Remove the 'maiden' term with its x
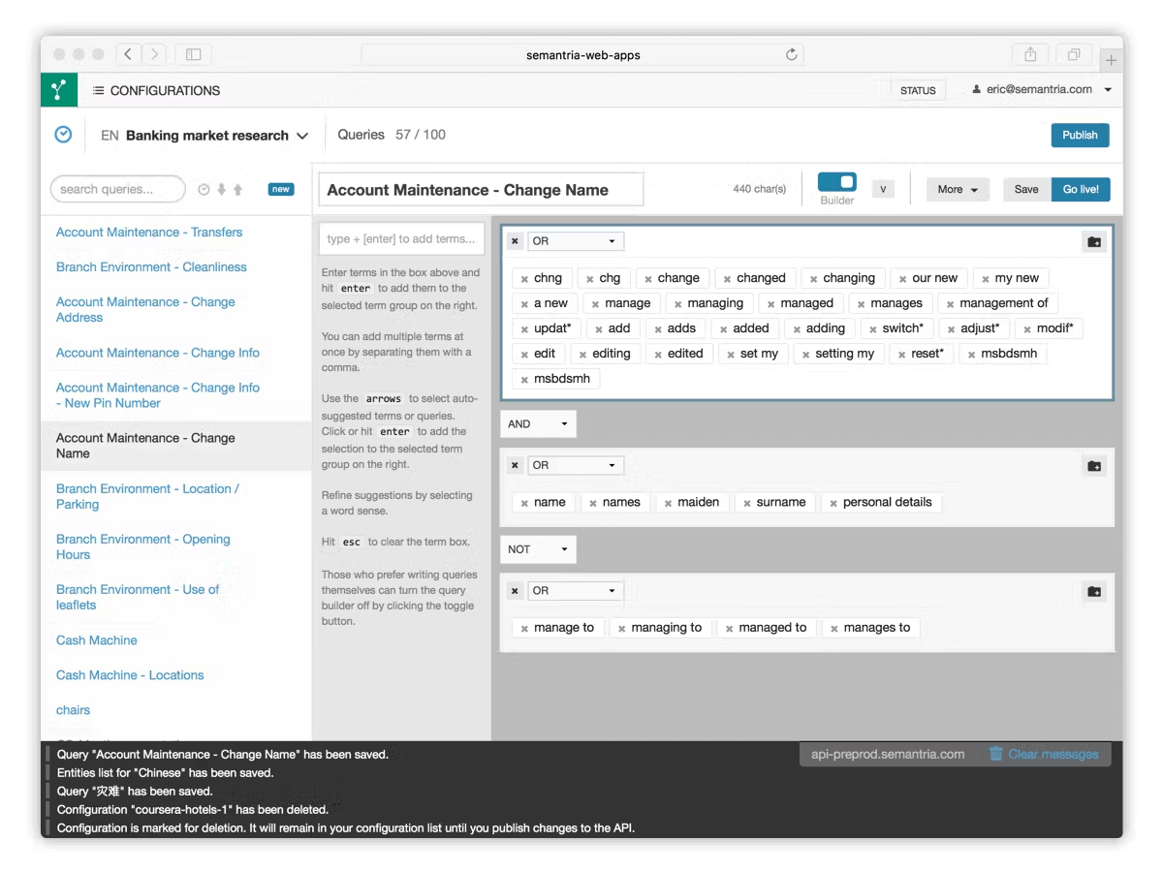Image resolution: width=1163 pixels, height=872 pixels. pyautogui.click(x=668, y=503)
